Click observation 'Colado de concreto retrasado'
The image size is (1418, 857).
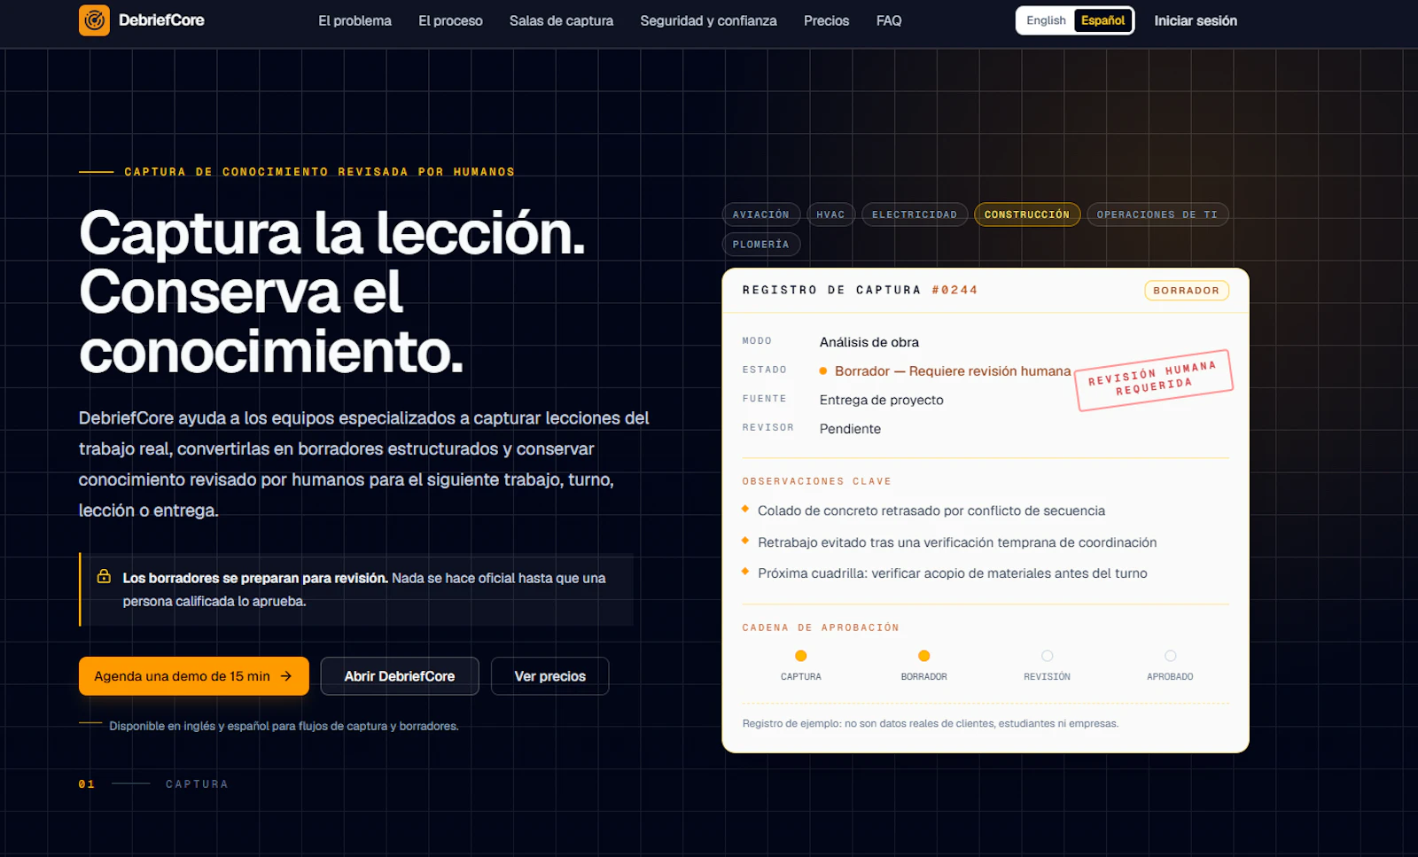tap(931, 510)
